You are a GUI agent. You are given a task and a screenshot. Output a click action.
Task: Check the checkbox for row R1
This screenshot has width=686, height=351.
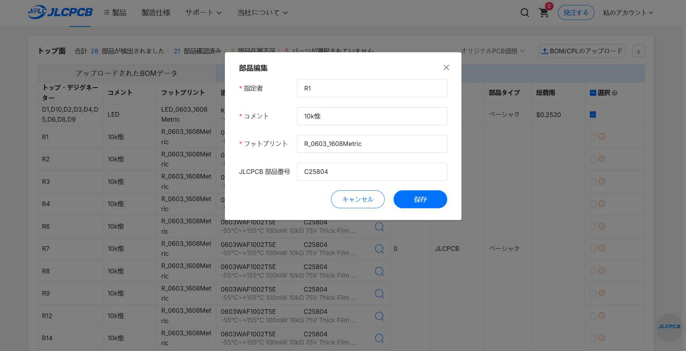(593, 137)
